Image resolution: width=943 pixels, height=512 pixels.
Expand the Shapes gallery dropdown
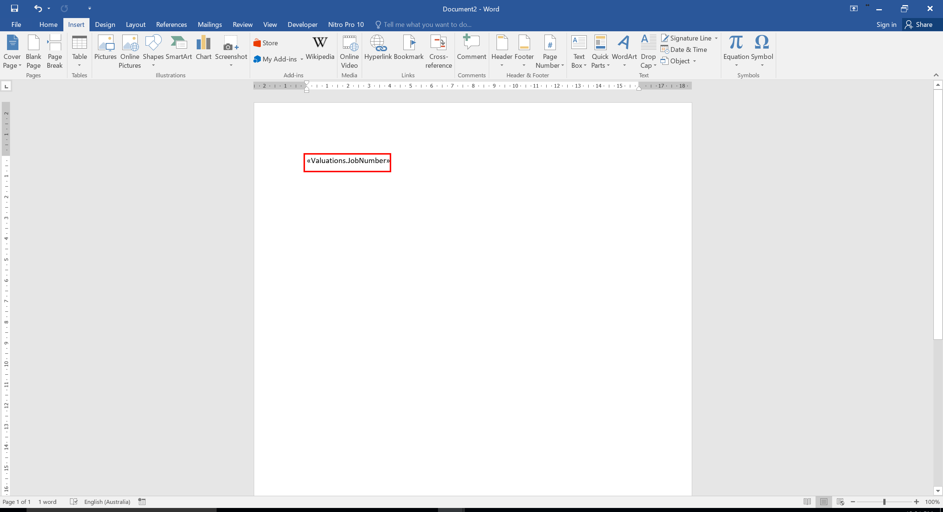[x=153, y=66]
